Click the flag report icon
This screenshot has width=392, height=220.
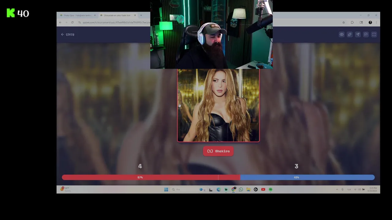pyautogui.click(x=366, y=35)
